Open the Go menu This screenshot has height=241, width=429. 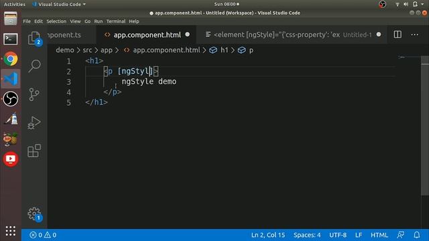pyautogui.click(x=87, y=21)
